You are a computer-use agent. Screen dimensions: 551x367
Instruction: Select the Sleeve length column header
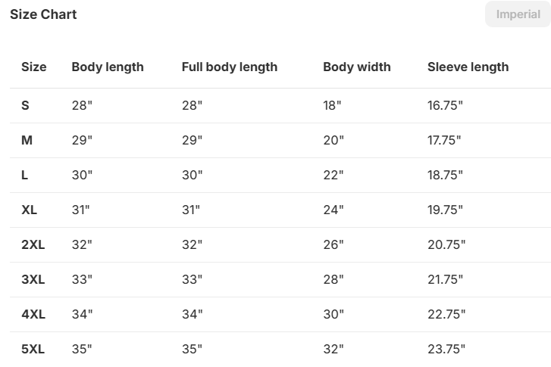click(468, 67)
